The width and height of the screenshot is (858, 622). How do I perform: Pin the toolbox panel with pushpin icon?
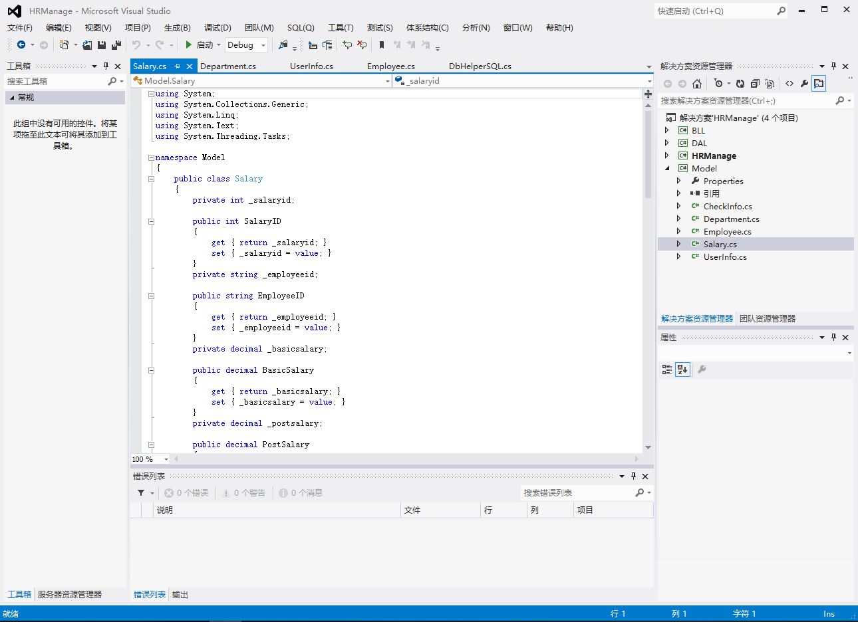click(x=106, y=66)
